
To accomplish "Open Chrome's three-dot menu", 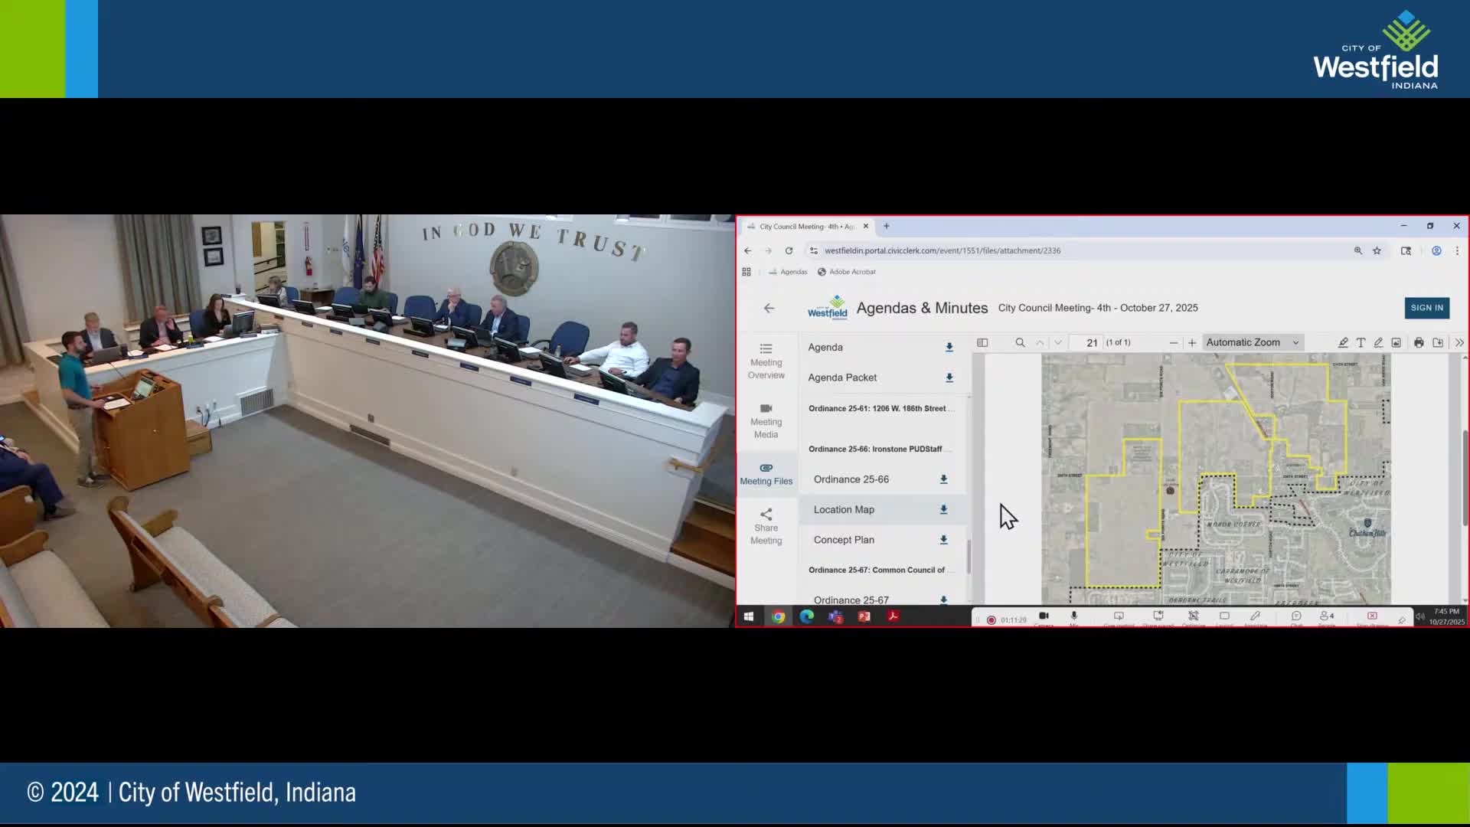I will [x=1458, y=250].
